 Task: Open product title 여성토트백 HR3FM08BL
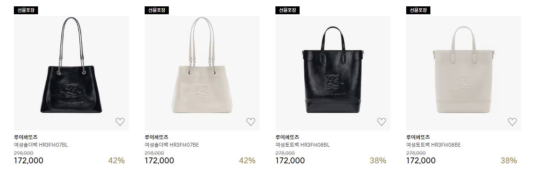pyautogui.click(x=302, y=145)
